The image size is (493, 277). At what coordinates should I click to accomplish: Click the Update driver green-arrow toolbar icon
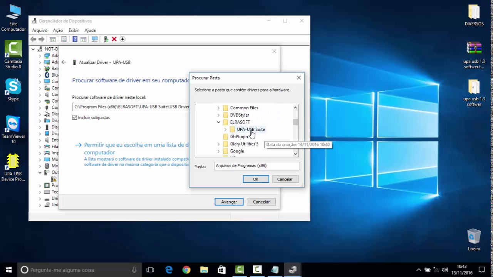[106, 39]
